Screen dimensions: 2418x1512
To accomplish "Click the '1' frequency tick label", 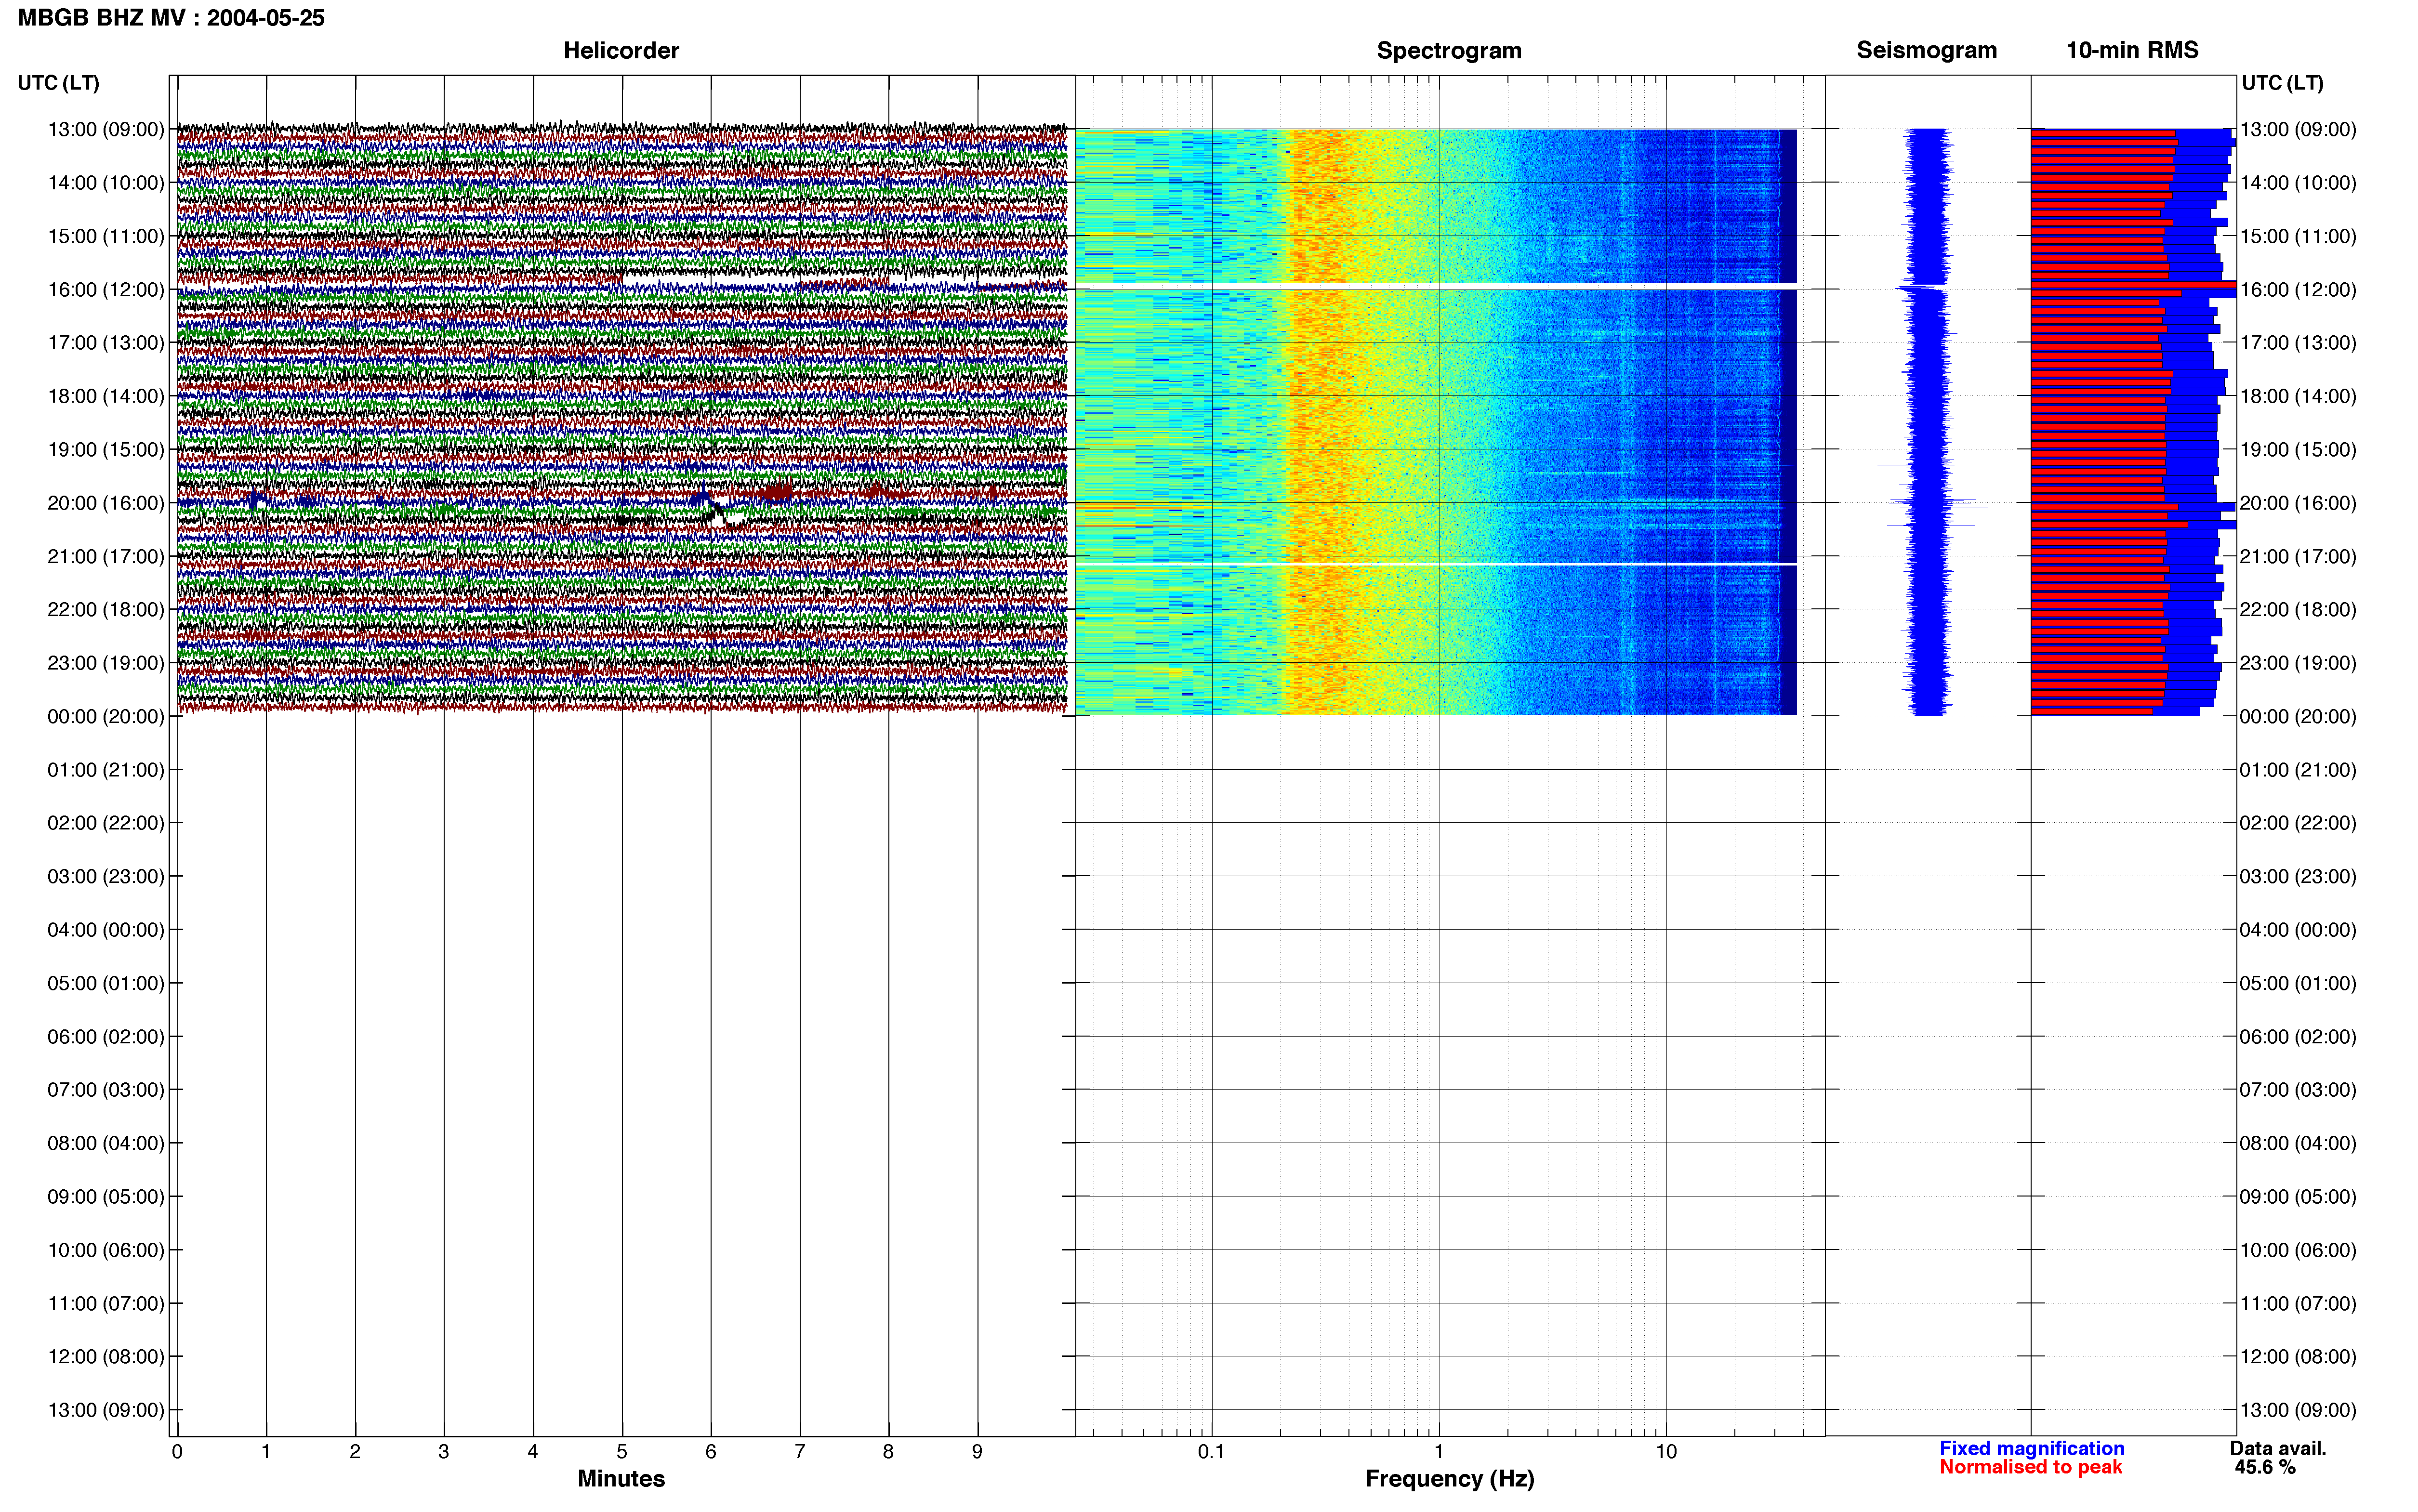I will 1439,1452.
